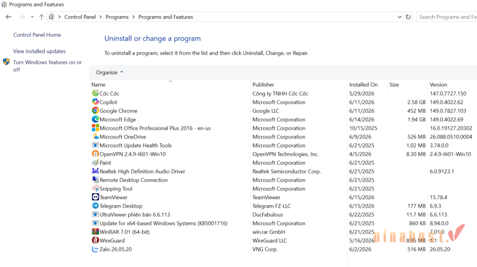The width and height of the screenshot is (477, 267).
Task: Select the OpenVPN program icon
Action: pos(95,154)
